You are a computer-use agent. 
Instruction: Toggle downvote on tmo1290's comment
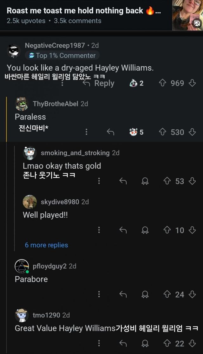tap(192, 343)
